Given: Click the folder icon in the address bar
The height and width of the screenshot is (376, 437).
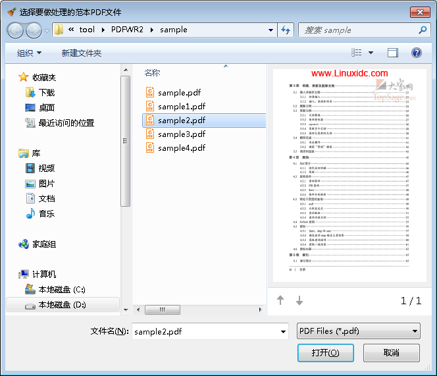Looking at the screenshot, I should [59, 30].
